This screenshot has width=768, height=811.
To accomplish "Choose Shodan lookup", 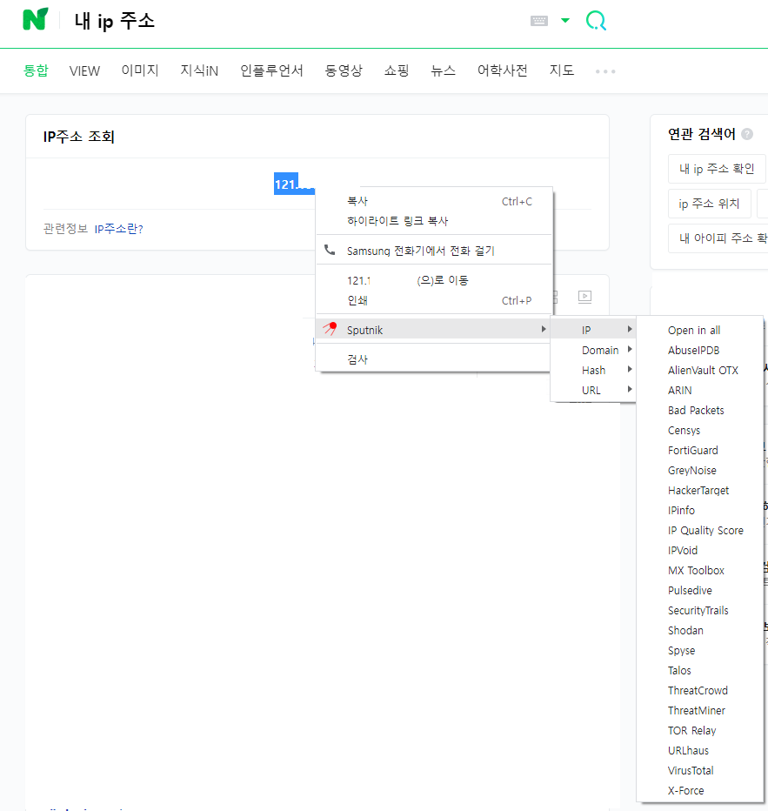I will coord(700,631).
